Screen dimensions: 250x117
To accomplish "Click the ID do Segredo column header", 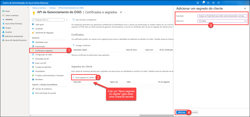I will coord(164,82).
